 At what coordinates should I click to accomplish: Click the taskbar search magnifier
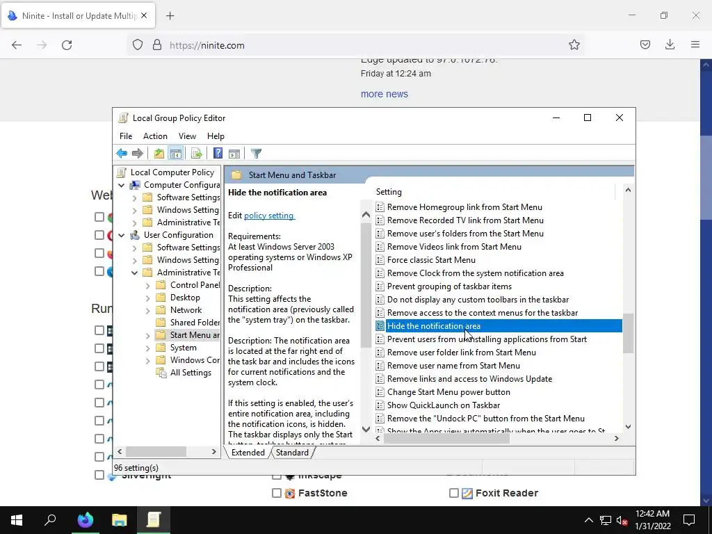(50, 520)
